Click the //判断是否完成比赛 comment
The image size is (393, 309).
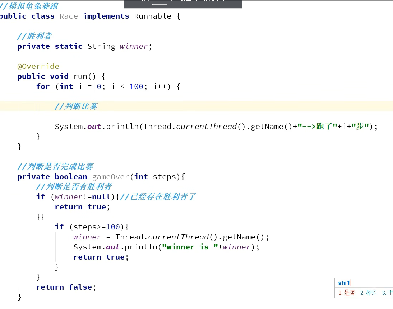pyautogui.click(x=55, y=167)
